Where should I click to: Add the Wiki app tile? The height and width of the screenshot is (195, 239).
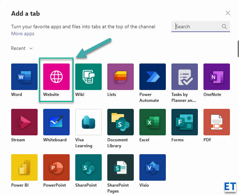click(88, 77)
